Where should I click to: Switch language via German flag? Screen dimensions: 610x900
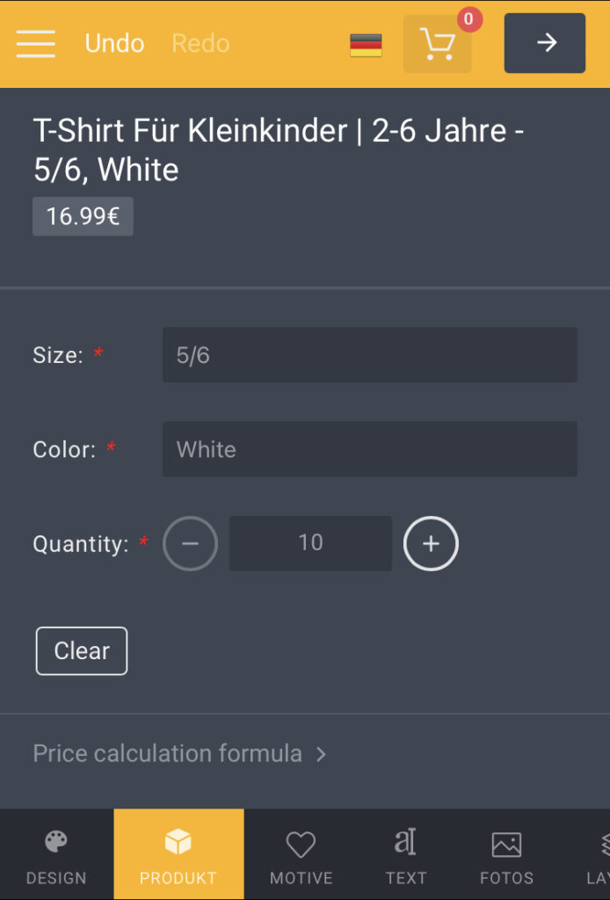(366, 45)
